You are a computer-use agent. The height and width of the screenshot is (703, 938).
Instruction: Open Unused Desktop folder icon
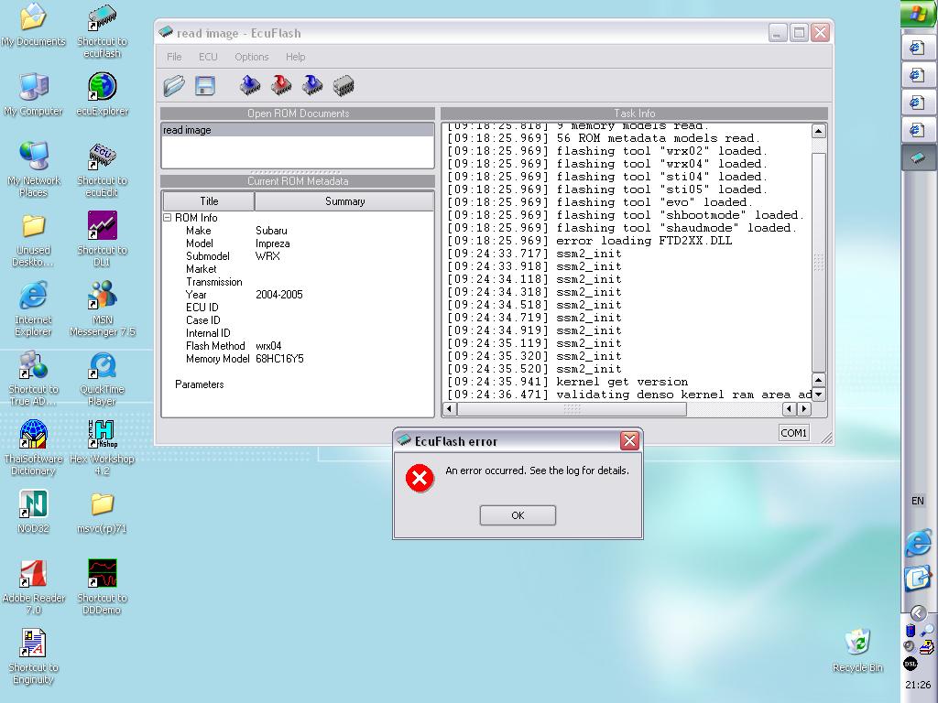[x=33, y=241]
